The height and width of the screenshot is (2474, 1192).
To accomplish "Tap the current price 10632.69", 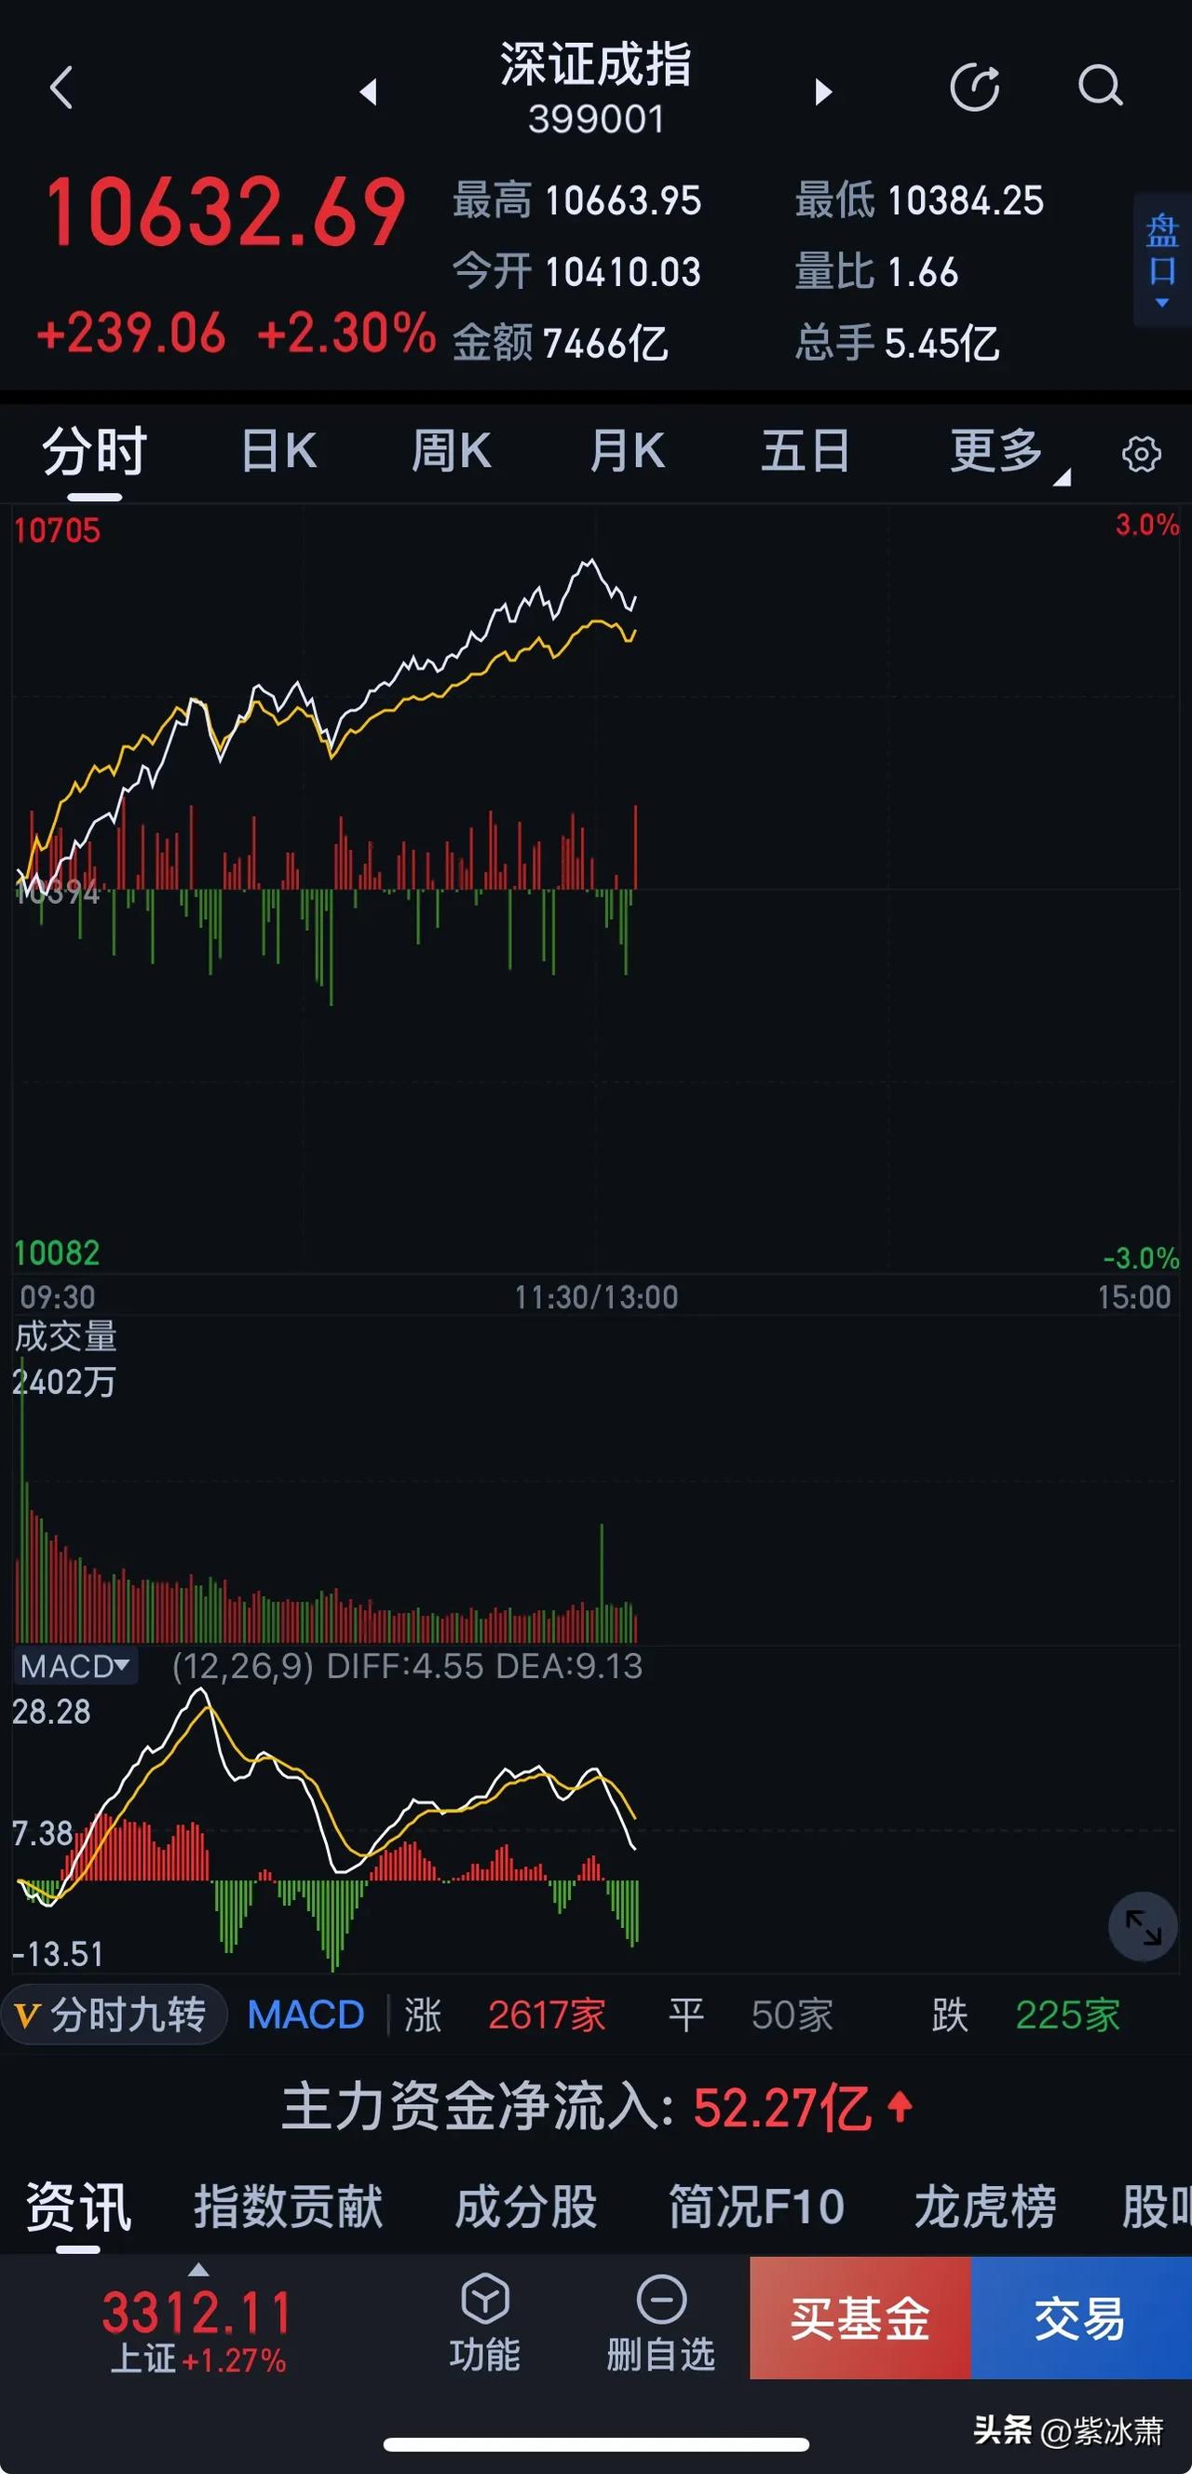I will pyautogui.click(x=226, y=212).
